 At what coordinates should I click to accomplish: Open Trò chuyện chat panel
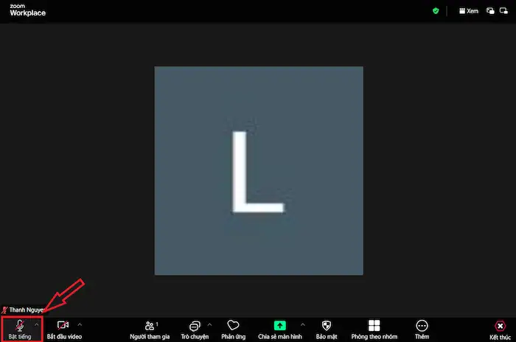pos(195,327)
